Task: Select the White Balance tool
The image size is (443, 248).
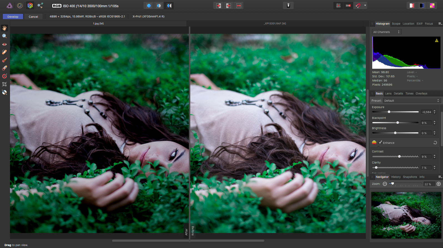Action: (x=4, y=92)
